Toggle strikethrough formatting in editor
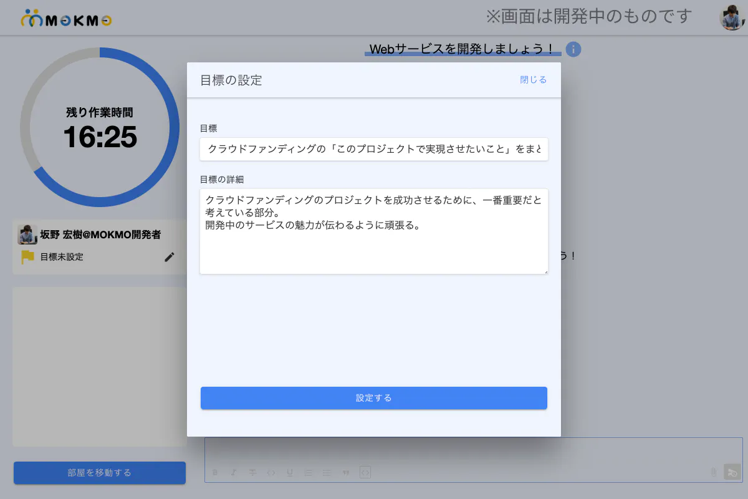The width and height of the screenshot is (748, 499). [x=252, y=472]
